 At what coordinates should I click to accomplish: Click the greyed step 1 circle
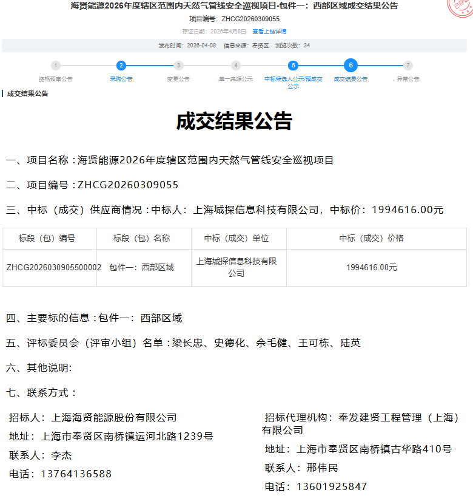tap(56, 66)
